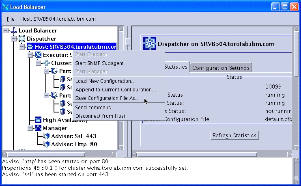Choose Save Configuration File As...
The width and height of the screenshot is (301, 186).
click(118, 98)
